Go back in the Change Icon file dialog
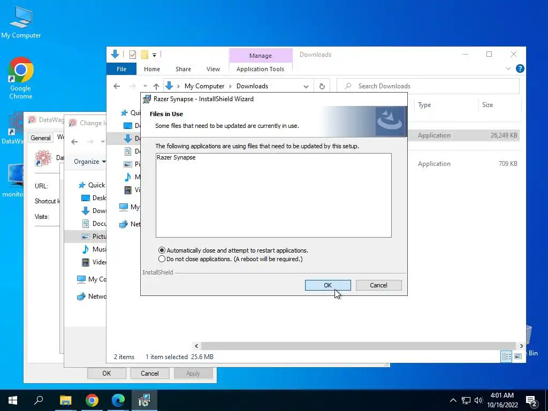This screenshot has width=548, height=411. (x=74, y=141)
